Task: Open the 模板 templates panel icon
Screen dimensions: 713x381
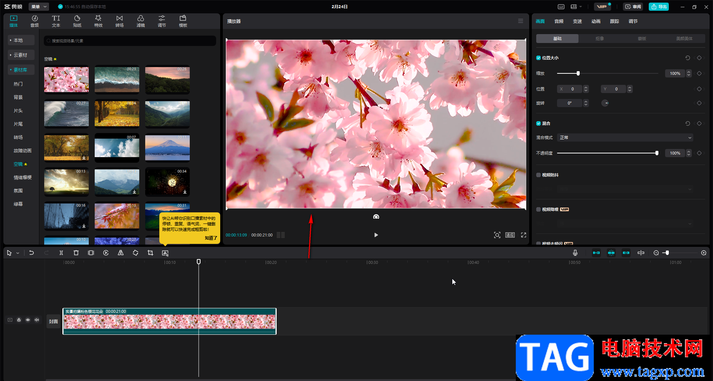Action: (183, 21)
